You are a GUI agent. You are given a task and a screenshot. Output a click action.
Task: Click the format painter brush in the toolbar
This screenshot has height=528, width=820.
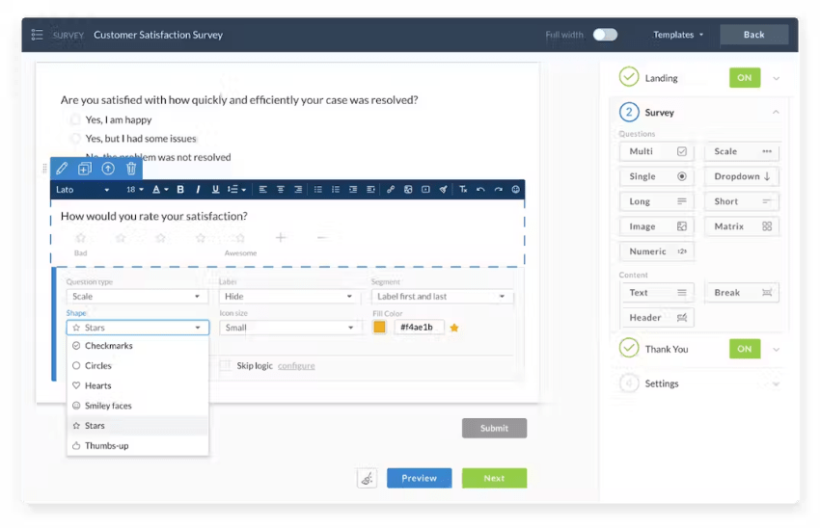[443, 190]
